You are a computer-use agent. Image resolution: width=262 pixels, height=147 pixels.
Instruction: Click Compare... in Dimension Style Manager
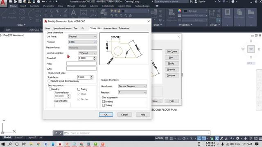click(172, 76)
